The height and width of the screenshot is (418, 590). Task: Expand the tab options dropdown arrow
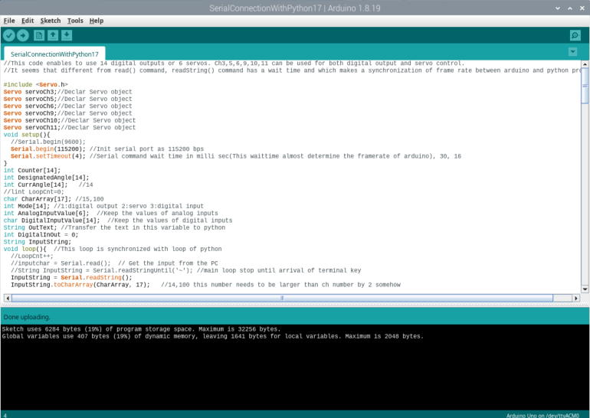(x=572, y=51)
